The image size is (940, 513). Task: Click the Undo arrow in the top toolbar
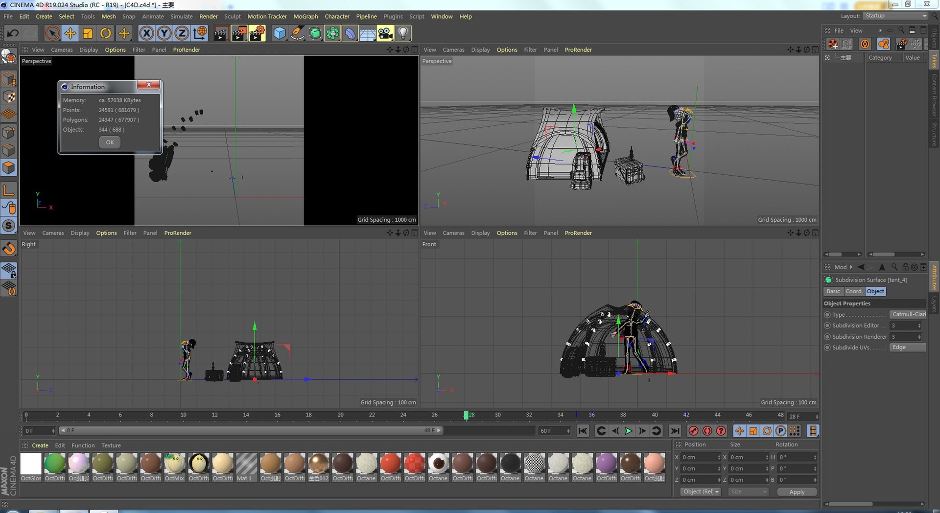(x=13, y=33)
